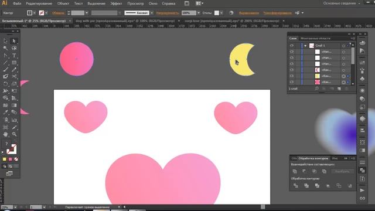Choose the Scissors tool
Screen dimensions: 375x211
[14, 77]
